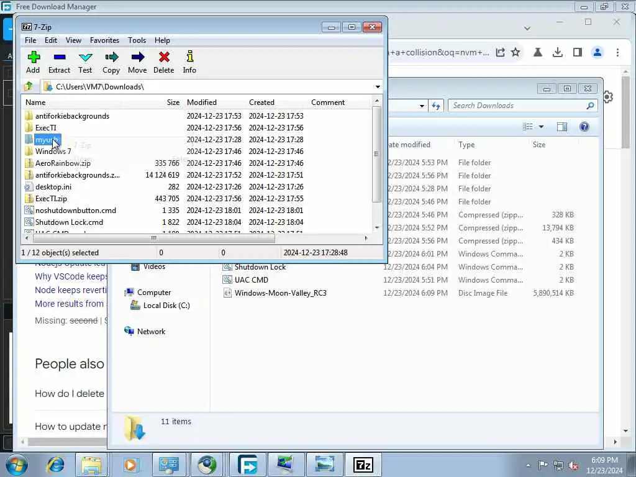Click the Explorer change view icon

coord(528,127)
